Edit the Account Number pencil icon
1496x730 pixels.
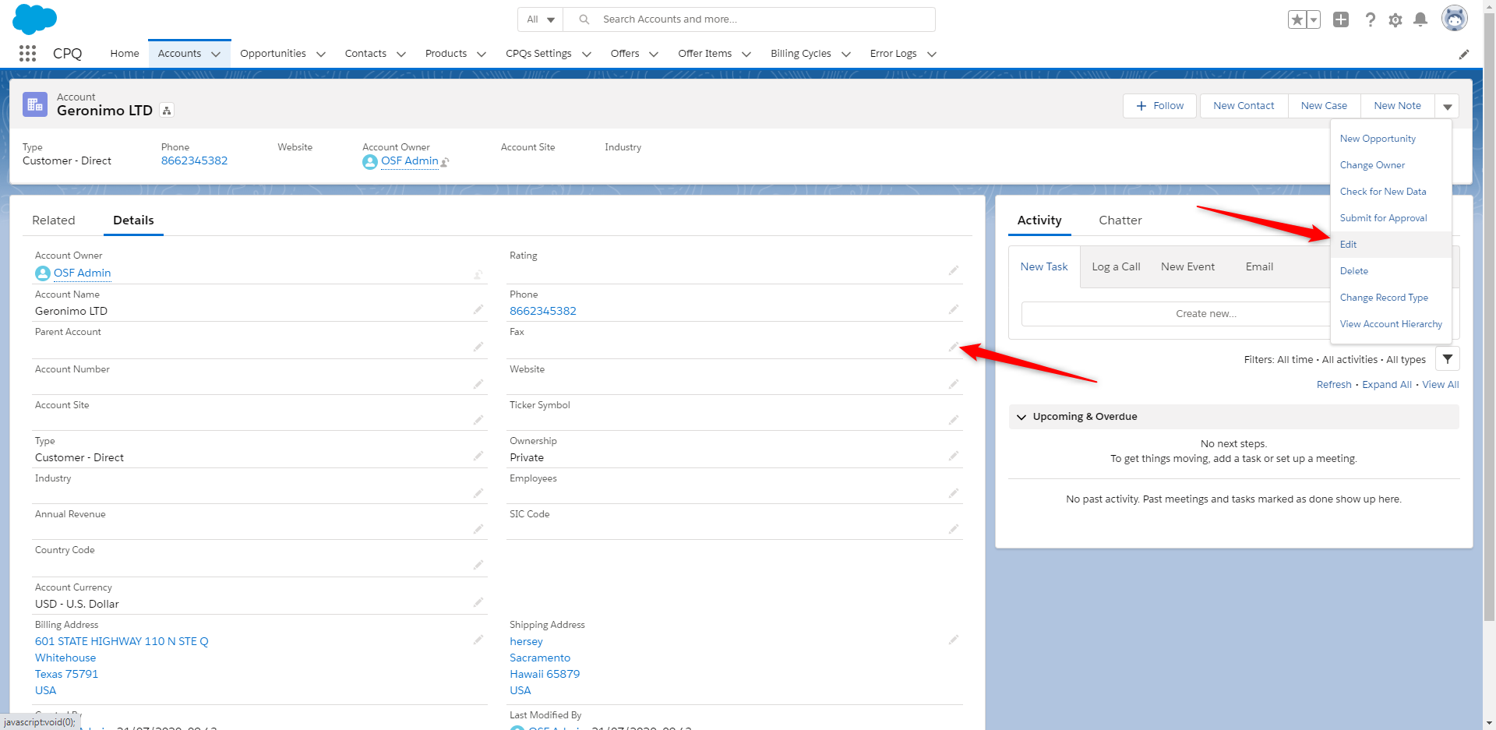click(478, 384)
